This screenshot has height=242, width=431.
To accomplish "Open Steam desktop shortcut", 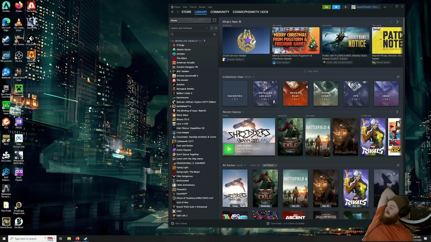I will (x=6, y=40).
